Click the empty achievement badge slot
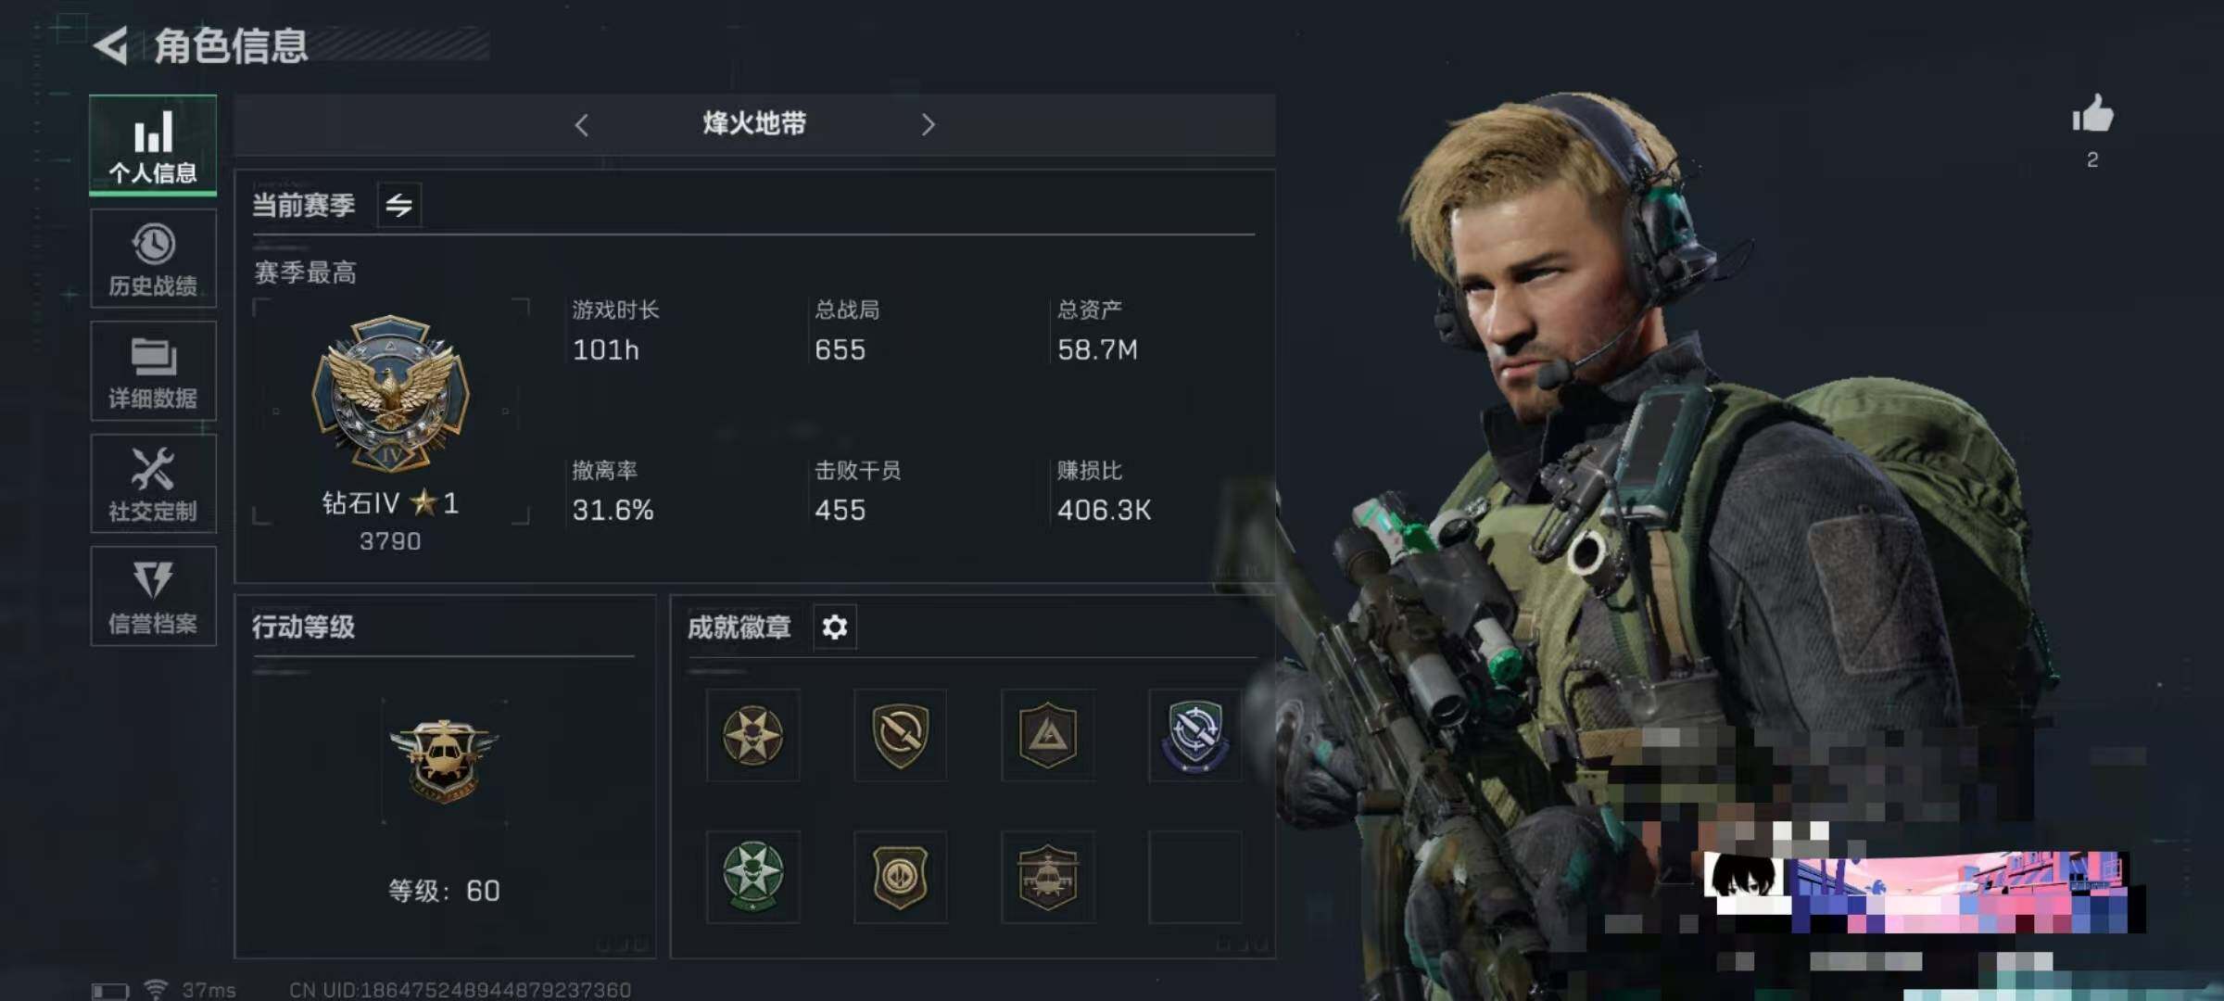Screen dimensions: 2224x1001 pyautogui.click(x=1195, y=877)
